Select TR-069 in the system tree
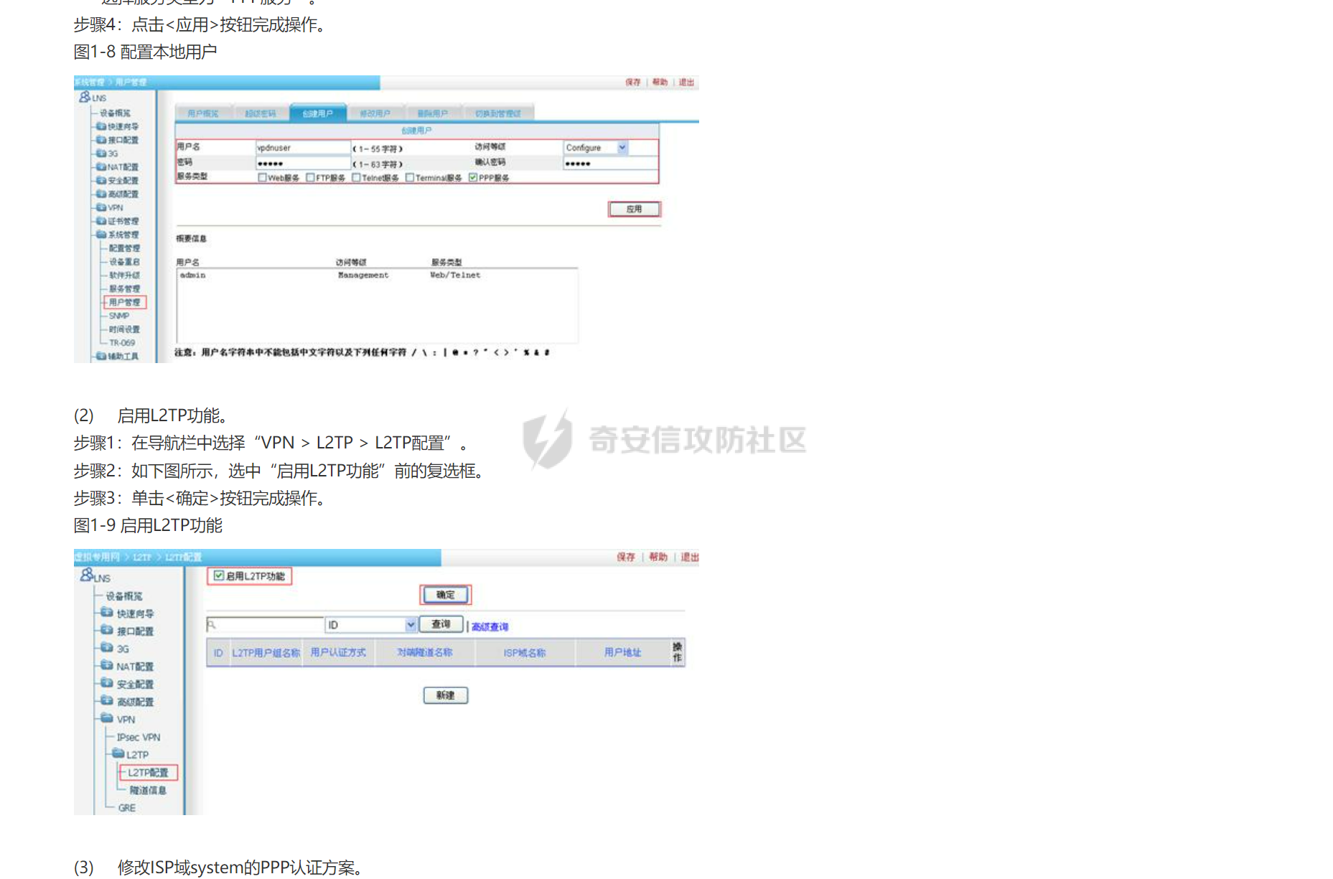Image resolution: width=1333 pixels, height=879 pixels. tap(122, 343)
